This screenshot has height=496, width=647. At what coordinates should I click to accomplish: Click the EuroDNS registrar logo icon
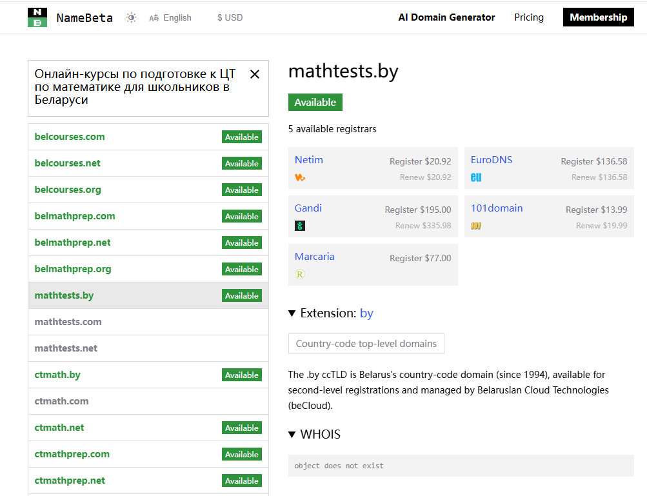pos(476,177)
